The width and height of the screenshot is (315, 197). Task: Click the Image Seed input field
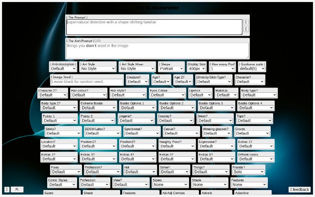pyautogui.click(x=87, y=82)
